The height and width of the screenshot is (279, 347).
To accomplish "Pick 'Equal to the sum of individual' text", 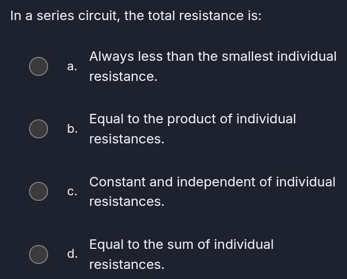I will [x=181, y=244].
